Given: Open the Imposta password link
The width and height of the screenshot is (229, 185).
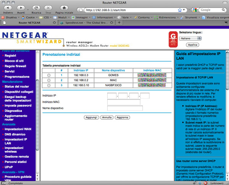Looking at the screenshot, I should 18,106.
